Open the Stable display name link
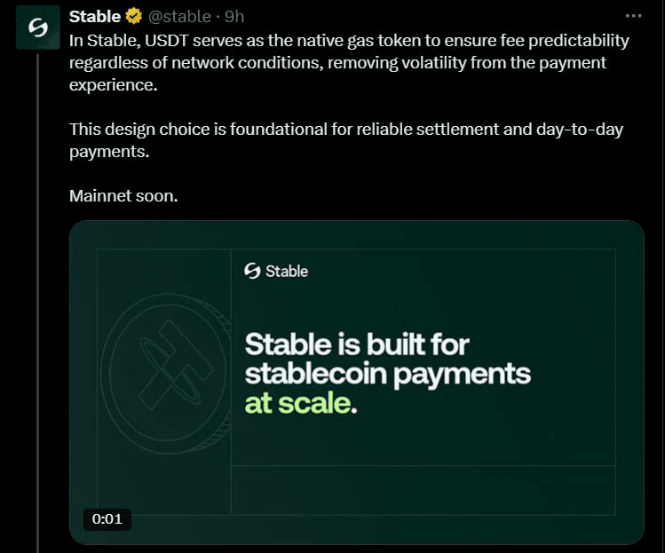Screen dimensions: 665x553 point(95,16)
